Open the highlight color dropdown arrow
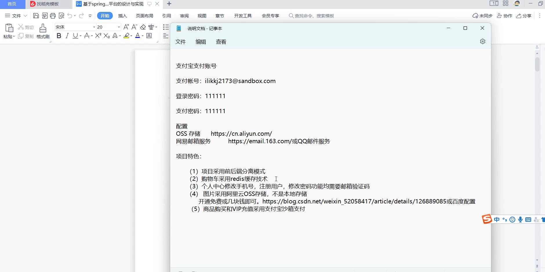The width and height of the screenshot is (545, 272). (x=131, y=36)
